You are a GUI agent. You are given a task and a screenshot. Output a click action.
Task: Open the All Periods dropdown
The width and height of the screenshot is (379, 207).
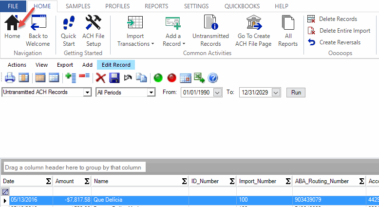(x=151, y=92)
